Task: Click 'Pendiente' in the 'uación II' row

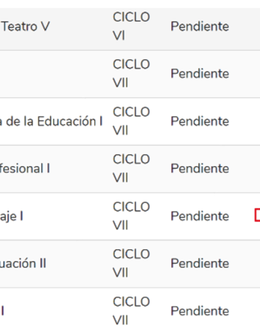Action: (x=200, y=264)
